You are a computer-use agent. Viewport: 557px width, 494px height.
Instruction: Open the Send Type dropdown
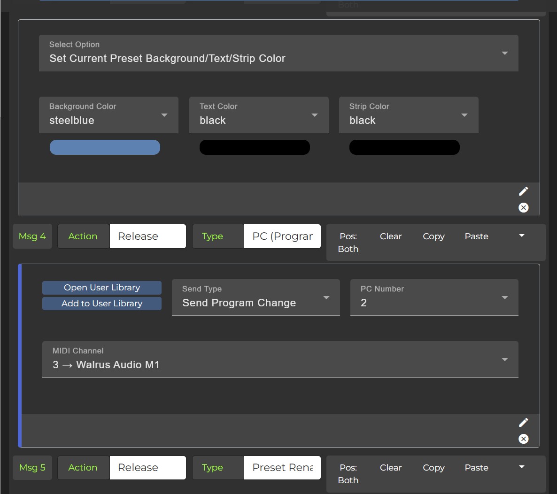click(x=256, y=297)
